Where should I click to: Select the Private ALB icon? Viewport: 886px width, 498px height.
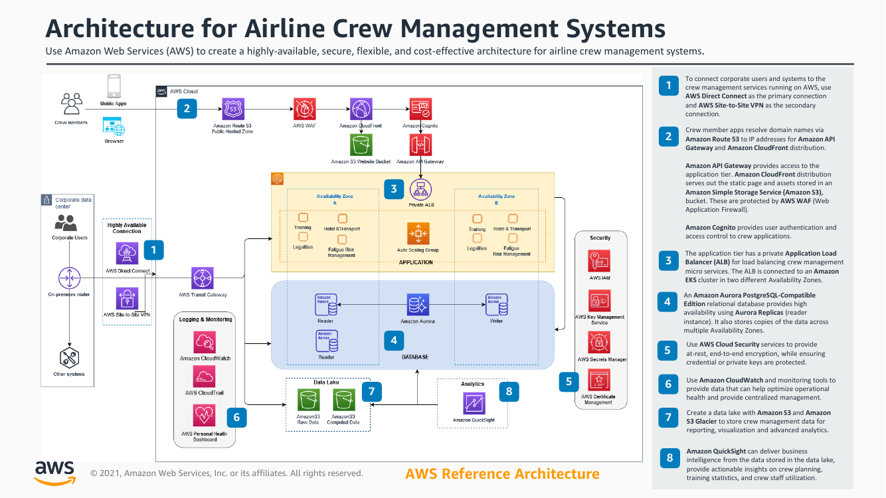pos(420,190)
